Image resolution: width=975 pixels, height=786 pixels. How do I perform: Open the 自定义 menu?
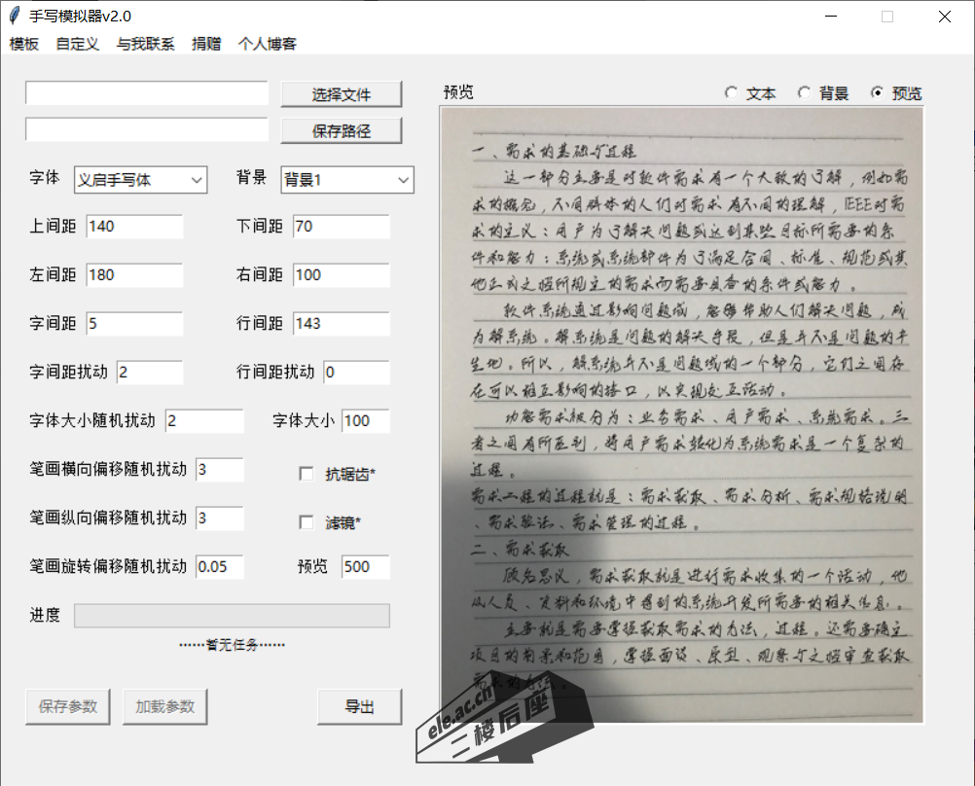77,44
